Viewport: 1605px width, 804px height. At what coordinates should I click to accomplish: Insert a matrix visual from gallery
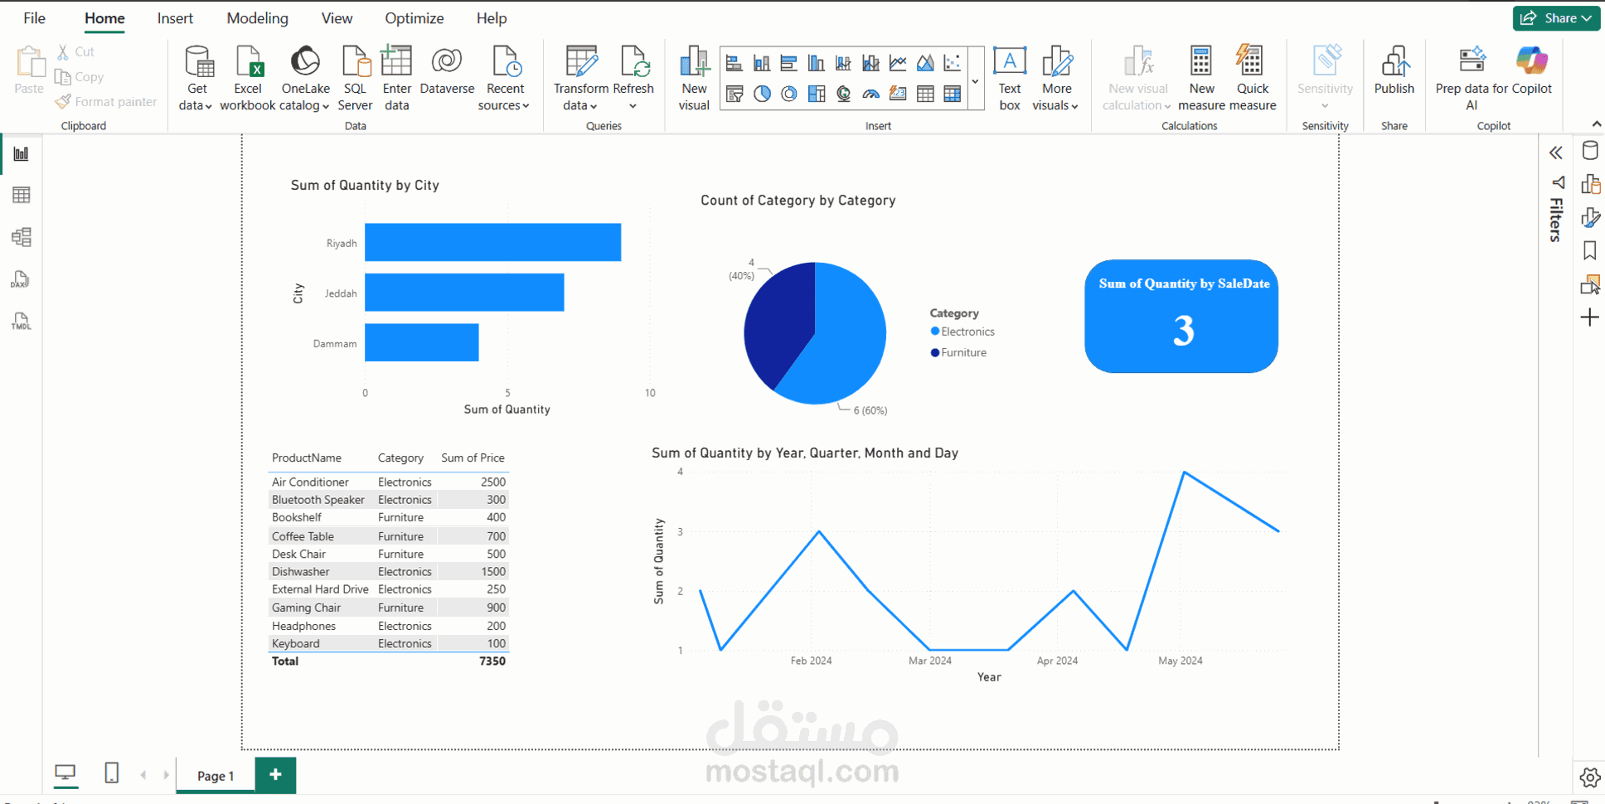point(953,94)
